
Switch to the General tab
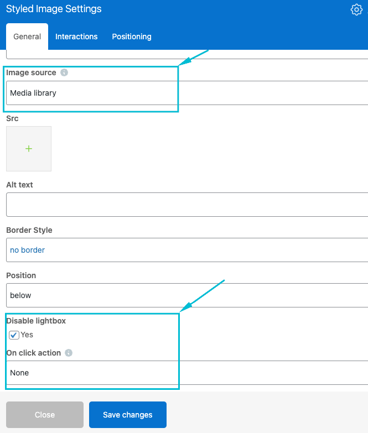(x=27, y=36)
